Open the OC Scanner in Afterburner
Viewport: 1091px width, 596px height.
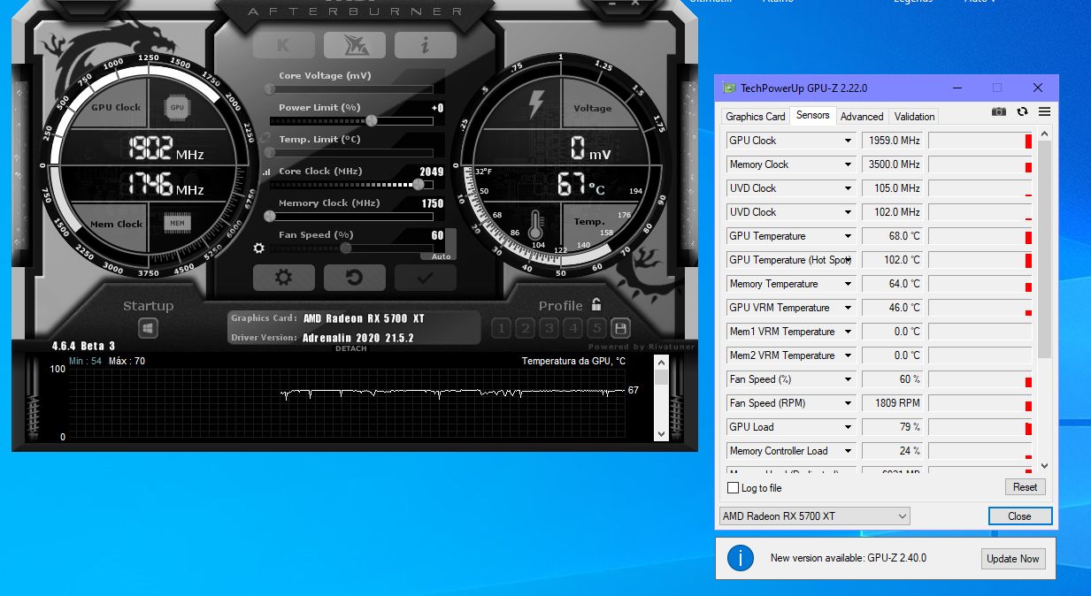tap(354, 45)
